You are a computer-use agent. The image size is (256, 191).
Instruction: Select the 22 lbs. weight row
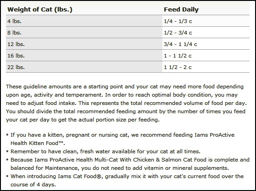(x=128, y=67)
